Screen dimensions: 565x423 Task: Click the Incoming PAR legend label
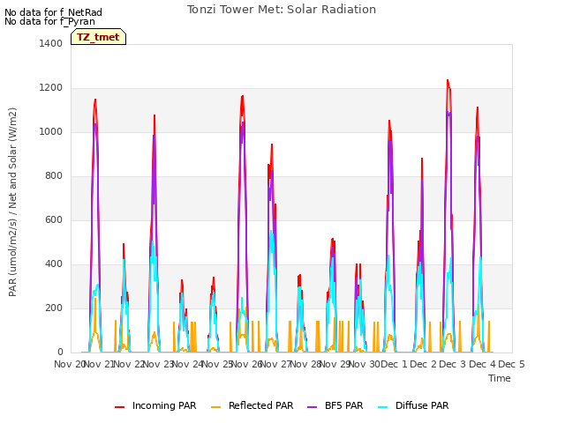click(x=164, y=405)
